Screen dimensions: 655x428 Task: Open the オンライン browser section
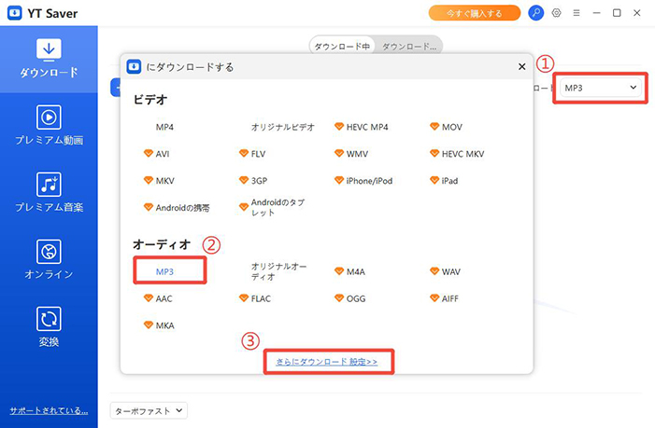click(x=49, y=259)
